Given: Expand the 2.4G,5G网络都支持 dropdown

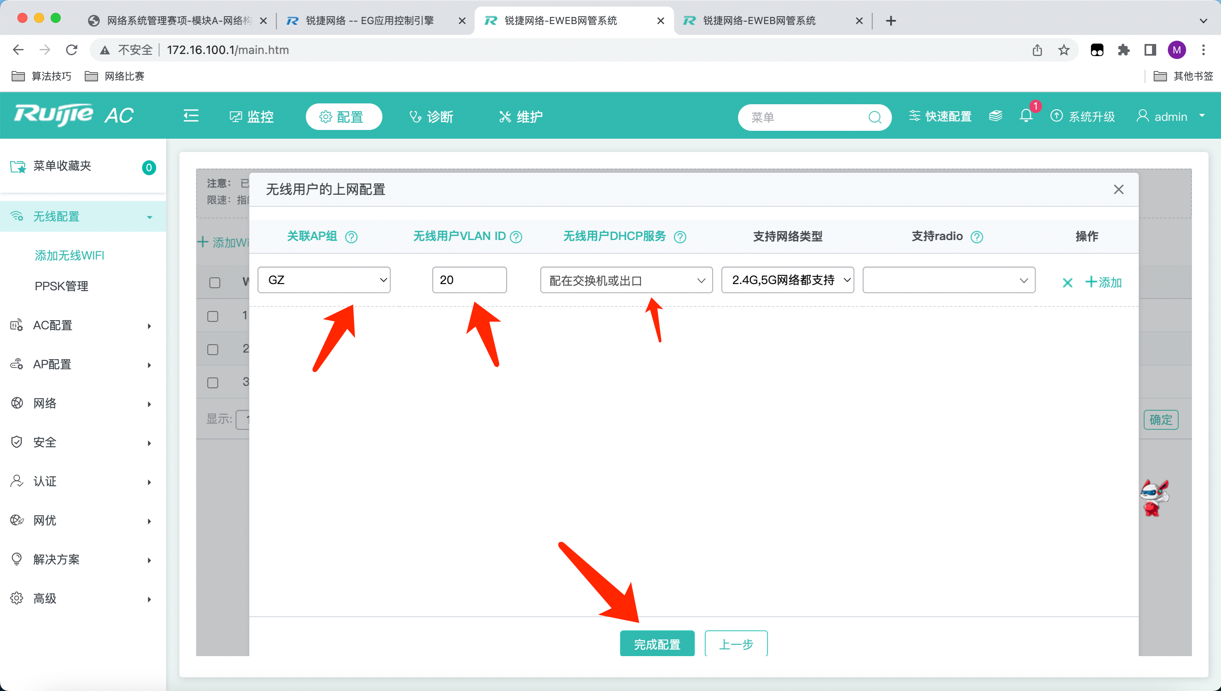Looking at the screenshot, I should coord(787,280).
